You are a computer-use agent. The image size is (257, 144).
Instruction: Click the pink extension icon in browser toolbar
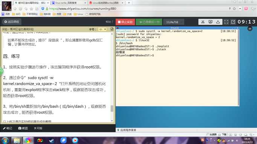[x=246, y=9]
